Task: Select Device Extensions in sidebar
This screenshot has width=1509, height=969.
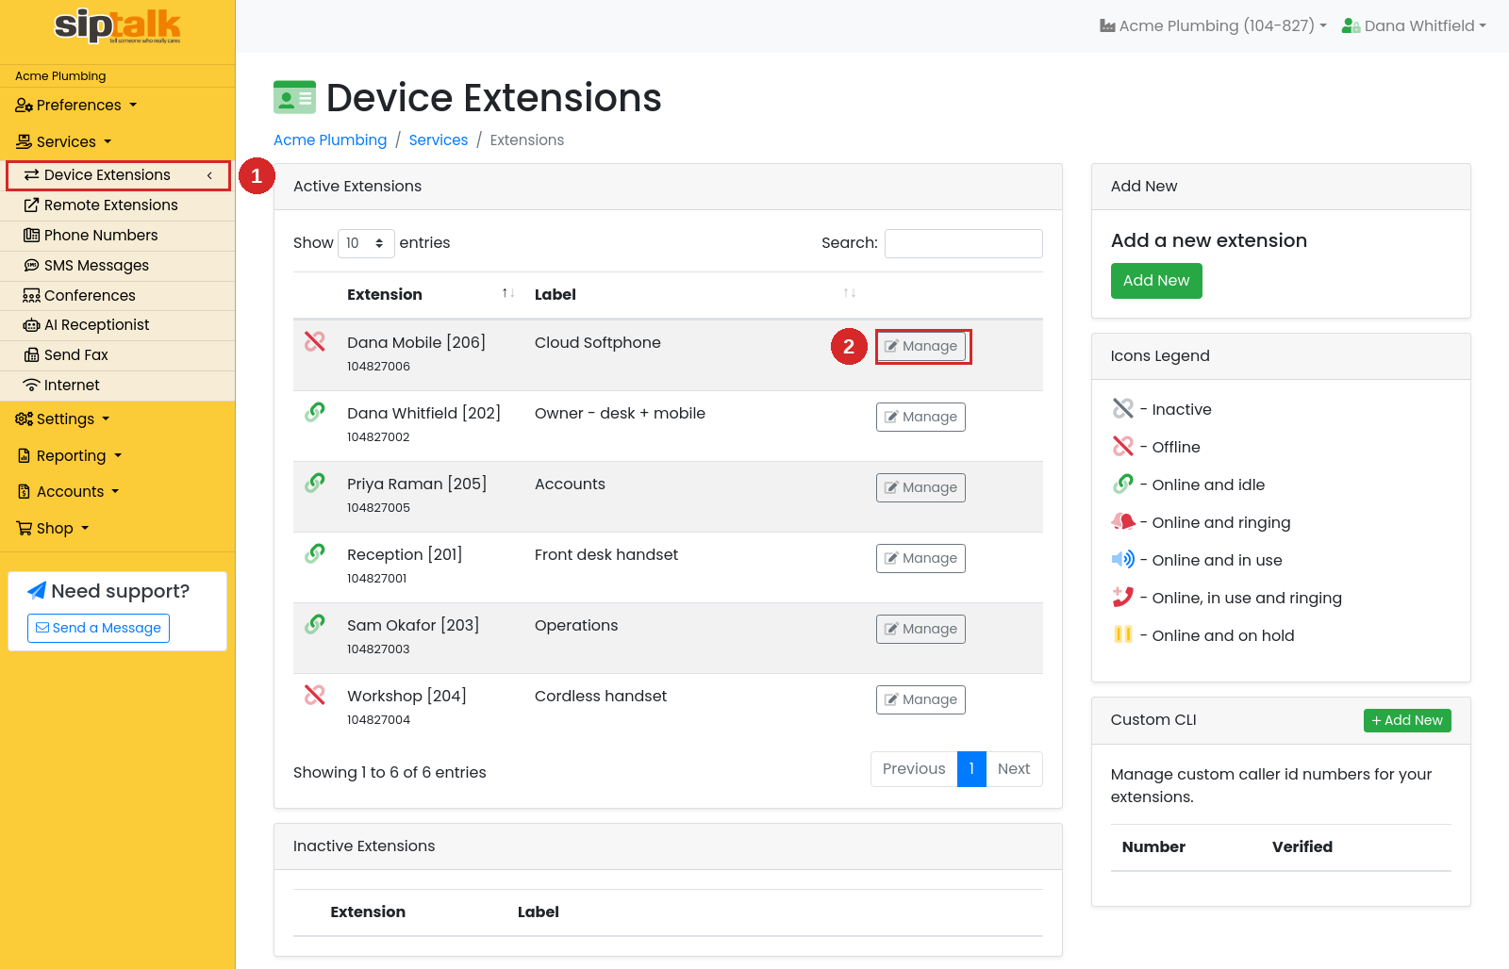Action: [x=118, y=175]
